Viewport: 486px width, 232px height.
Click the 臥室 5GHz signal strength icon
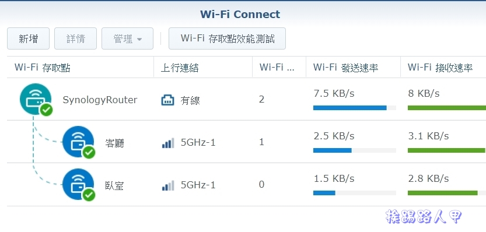click(x=168, y=185)
